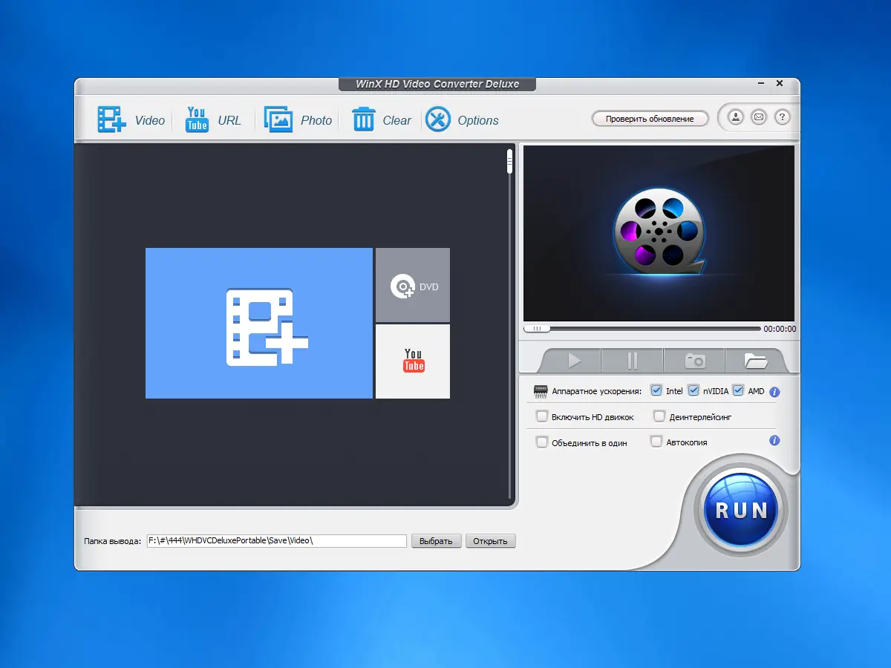This screenshot has width=891, height=668.
Task: Open the URL downloader with the YouTube URL icon
Action: click(x=196, y=119)
